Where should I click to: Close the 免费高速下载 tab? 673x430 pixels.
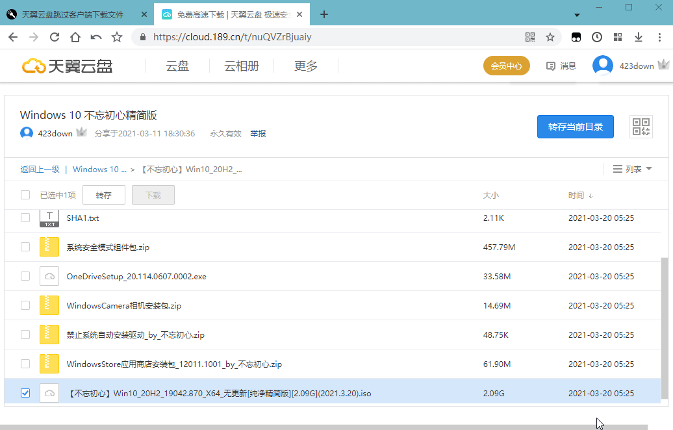[299, 14]
